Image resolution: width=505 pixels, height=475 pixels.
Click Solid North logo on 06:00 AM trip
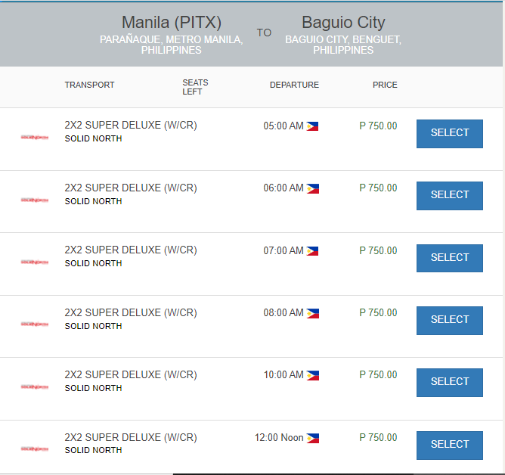click(x=34, y=200)
